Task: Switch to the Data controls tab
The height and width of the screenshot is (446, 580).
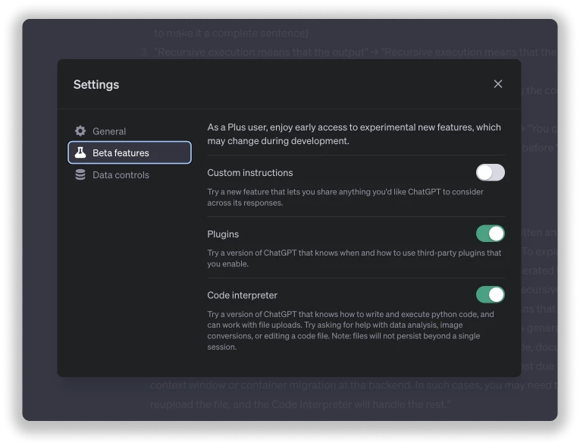Action: pos(121,175)
